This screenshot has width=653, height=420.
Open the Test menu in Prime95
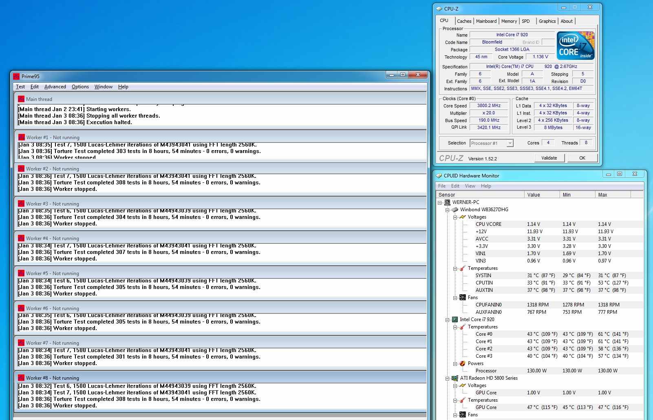pyautogui.click(x=20, y=87)
